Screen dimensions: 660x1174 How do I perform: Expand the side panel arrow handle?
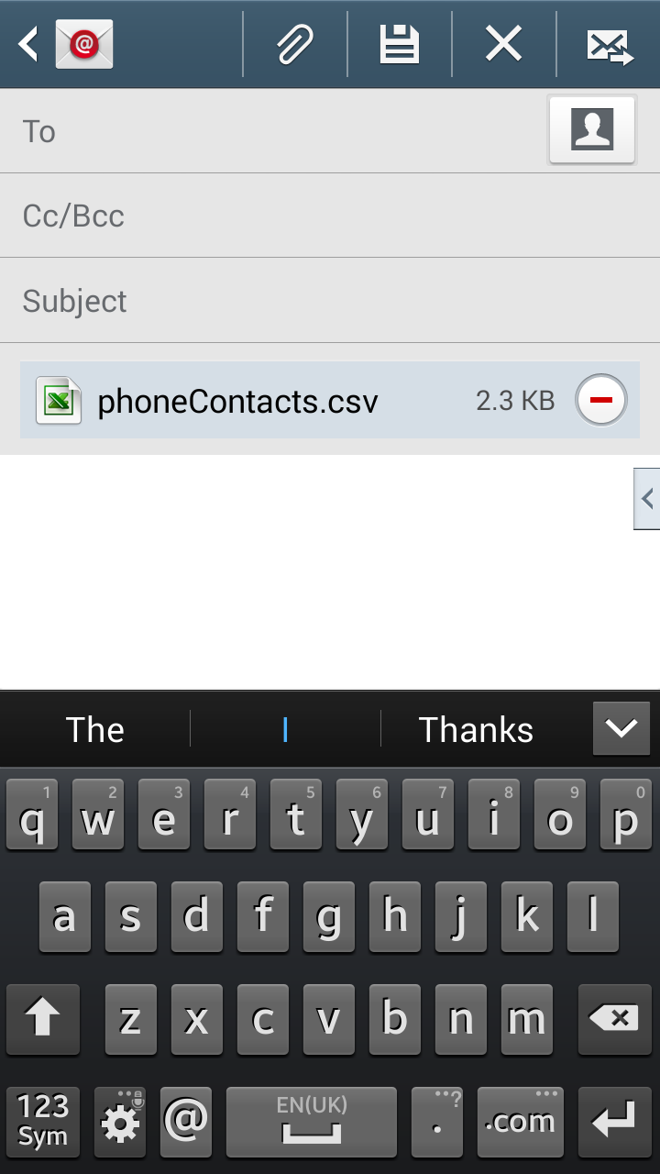click(x=647, y=499)
